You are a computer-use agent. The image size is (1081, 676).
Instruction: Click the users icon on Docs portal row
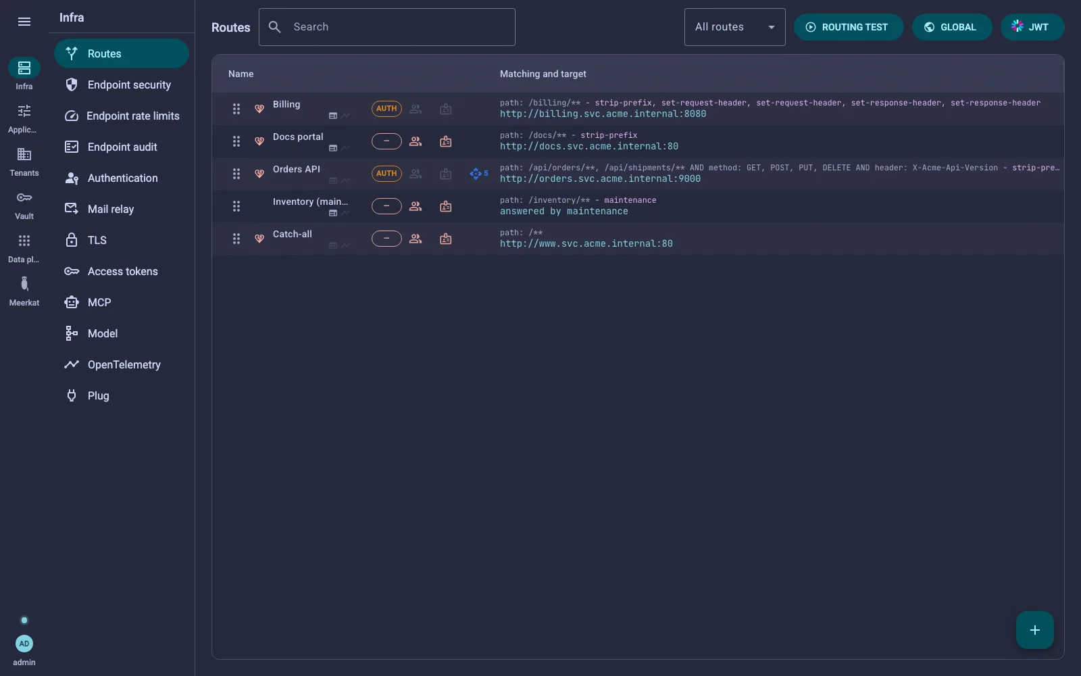coord(416,141)
